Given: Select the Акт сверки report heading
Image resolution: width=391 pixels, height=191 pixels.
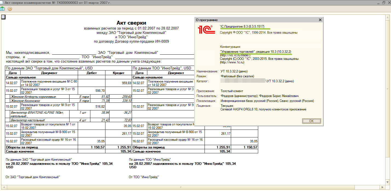Looking at the screenshot, I should [131, 23].
